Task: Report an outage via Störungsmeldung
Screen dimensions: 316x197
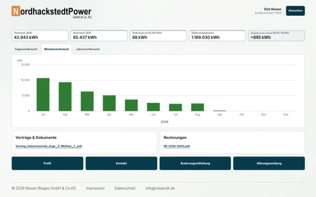Action: tap(269, 163)
